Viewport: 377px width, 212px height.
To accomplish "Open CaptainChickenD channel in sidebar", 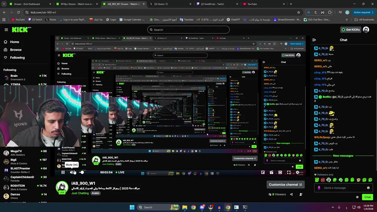I will (25, 179).
